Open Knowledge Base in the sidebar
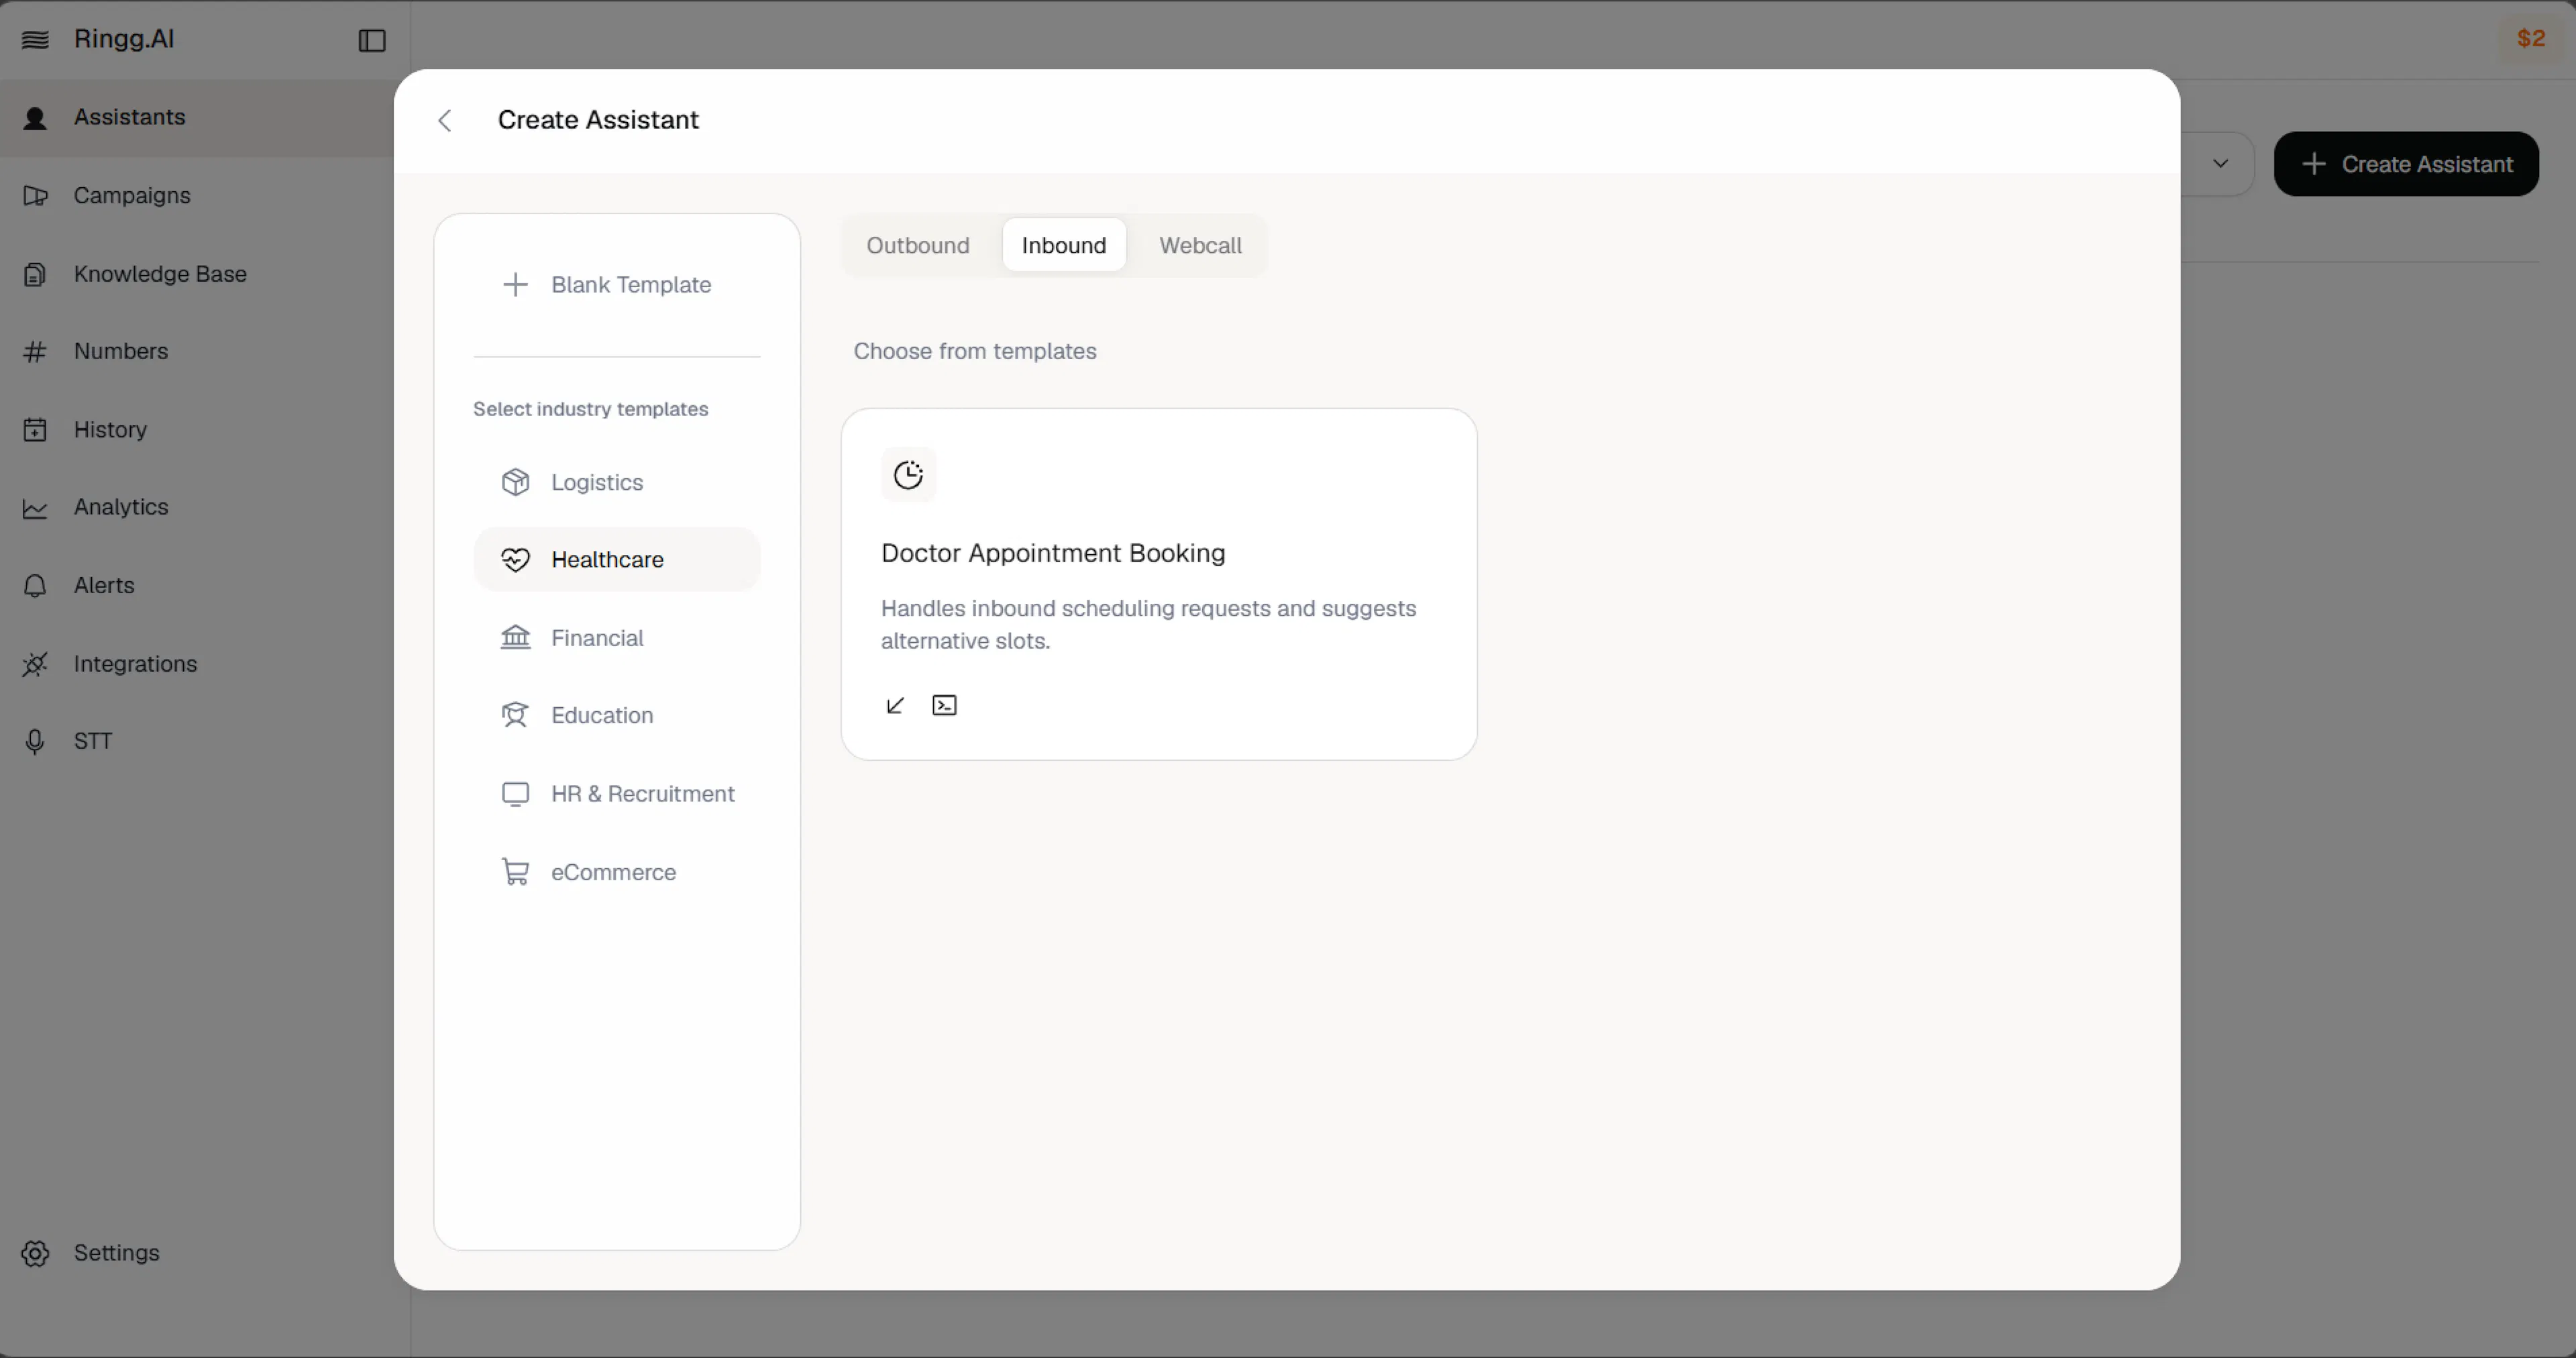Screen dimensions: 2576x1358 pyautogui.click(x=197, y=274)
